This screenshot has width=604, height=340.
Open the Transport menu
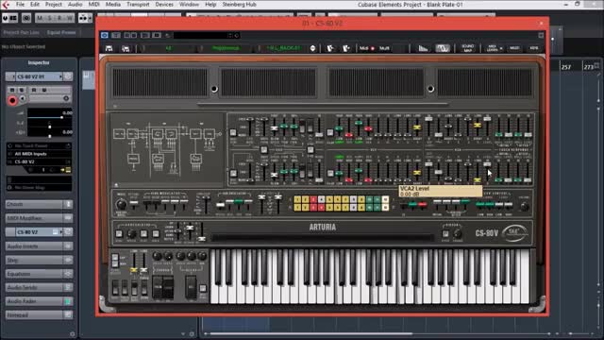tap(138, 4)
